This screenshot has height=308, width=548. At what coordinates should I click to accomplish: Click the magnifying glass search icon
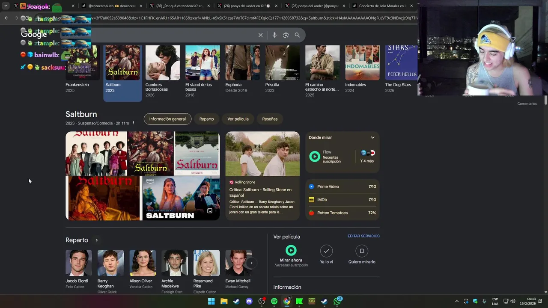click(297, 35)
